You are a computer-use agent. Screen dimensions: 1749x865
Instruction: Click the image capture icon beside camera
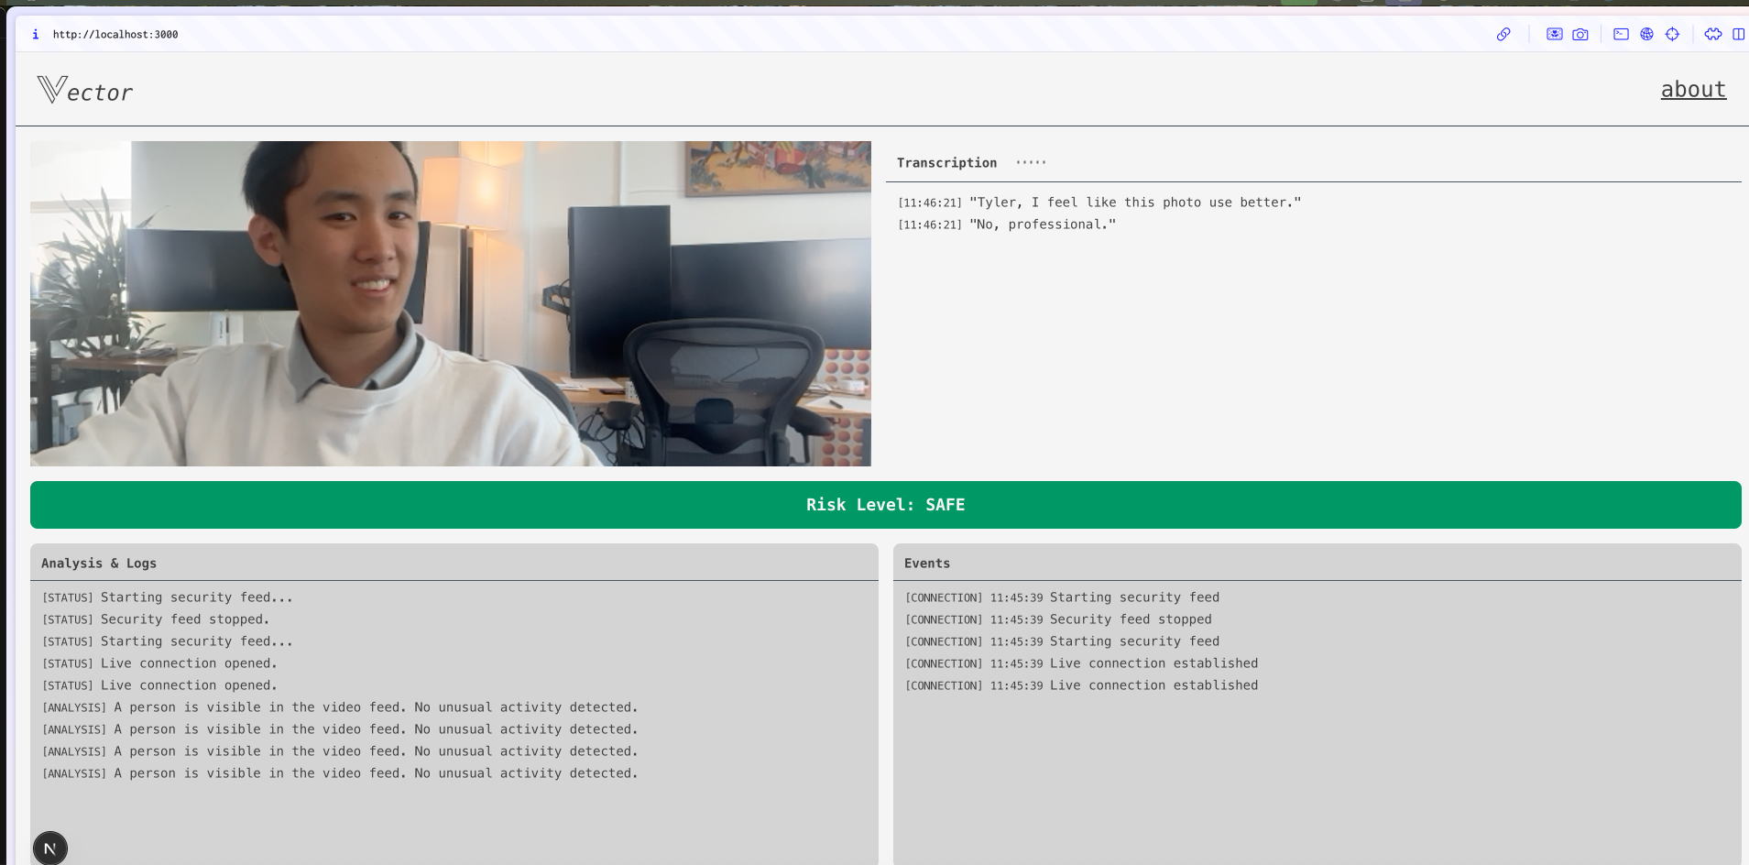(x=1555, y=34)
